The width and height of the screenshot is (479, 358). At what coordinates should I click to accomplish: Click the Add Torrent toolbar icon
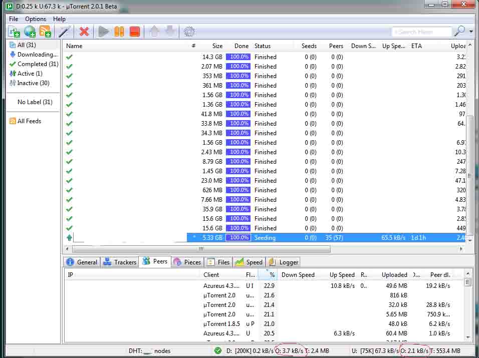14,32
